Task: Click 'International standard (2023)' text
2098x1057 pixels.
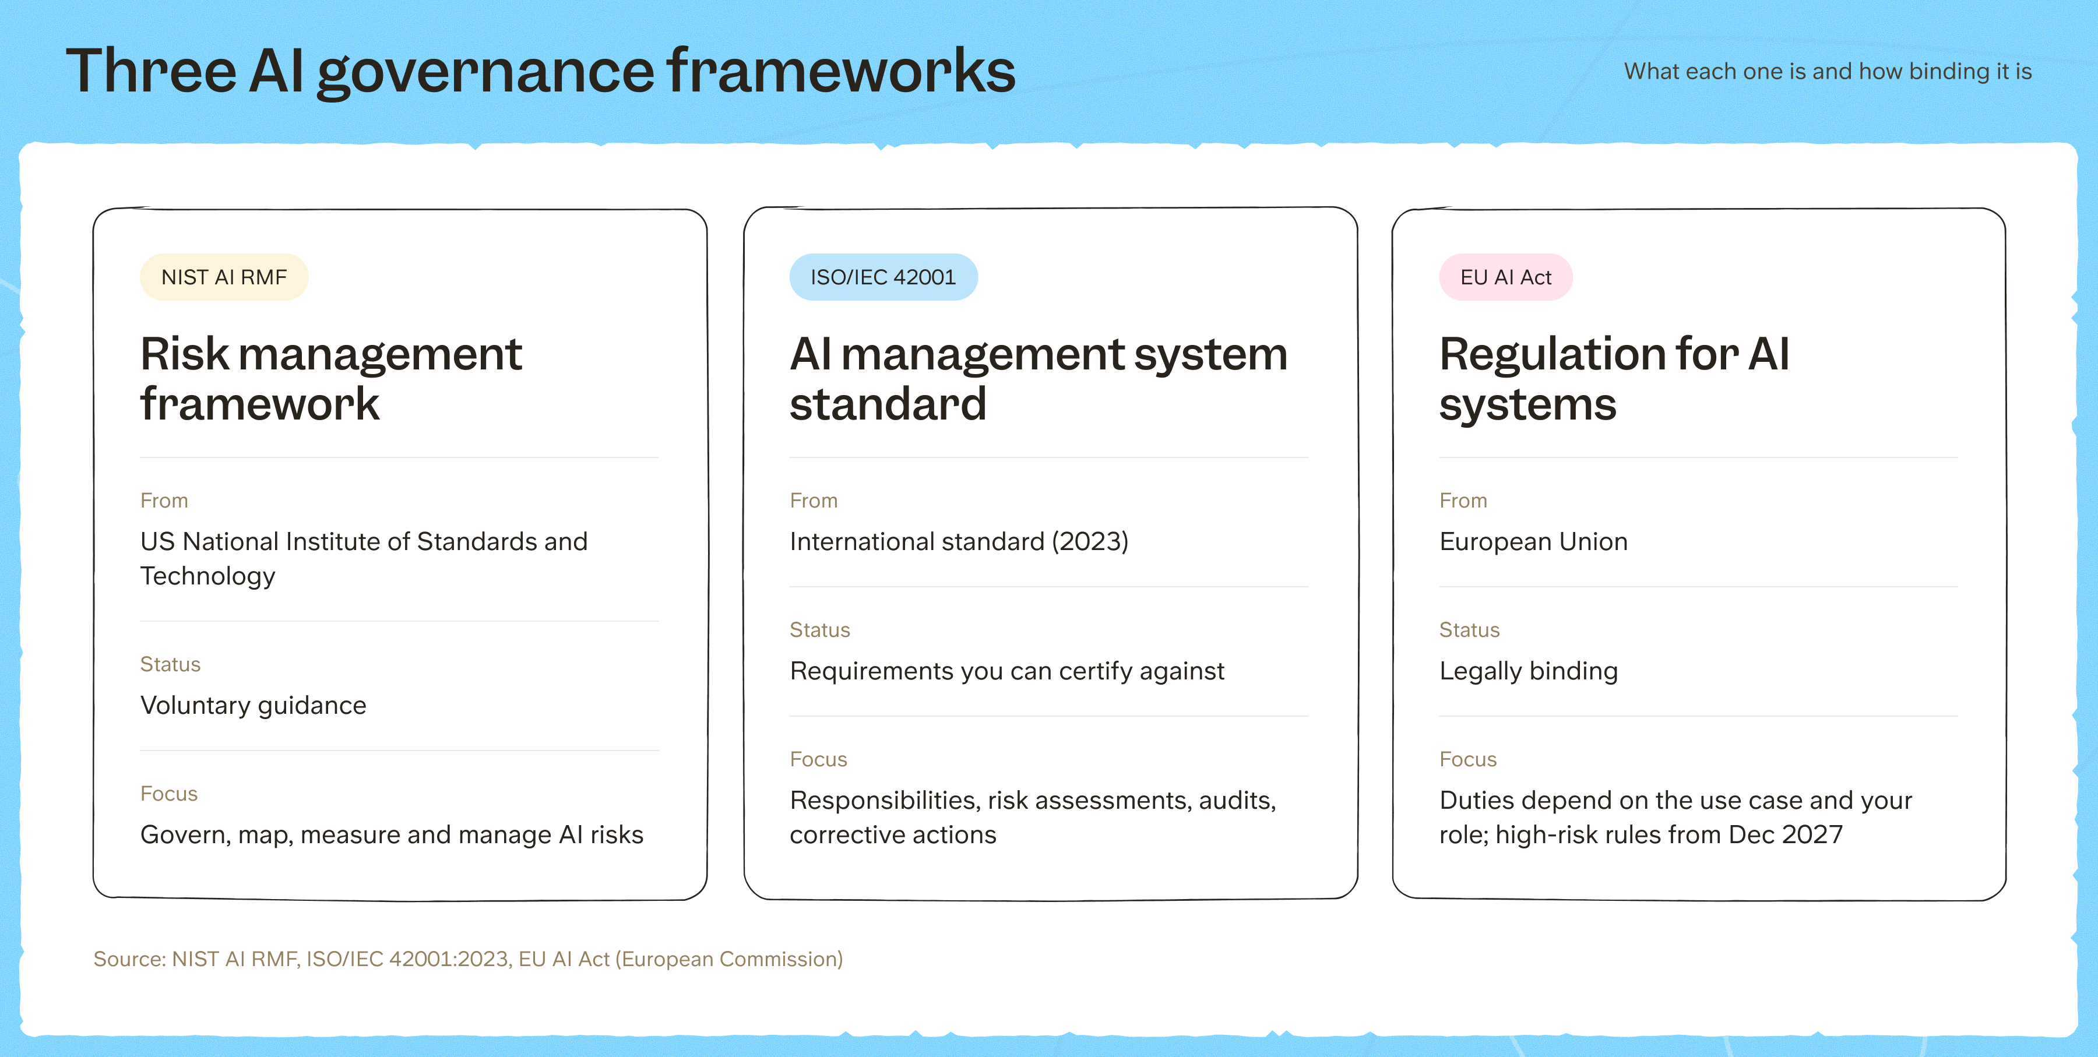Action: (959, 541)
